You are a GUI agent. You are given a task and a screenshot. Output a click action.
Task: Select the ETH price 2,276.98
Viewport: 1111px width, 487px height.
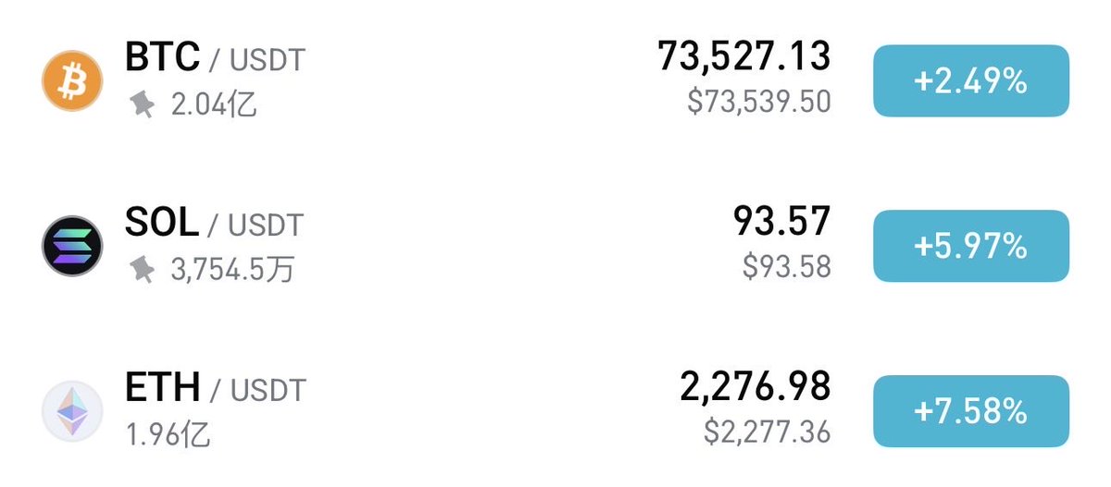tap(755, 388)
